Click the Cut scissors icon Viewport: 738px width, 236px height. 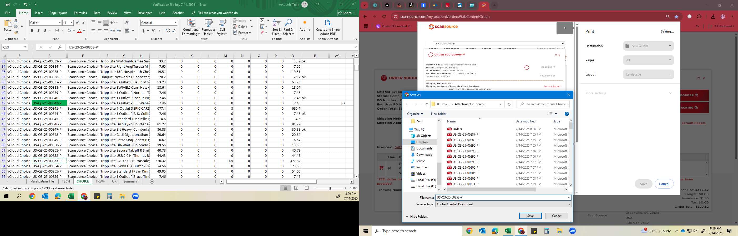16,20
